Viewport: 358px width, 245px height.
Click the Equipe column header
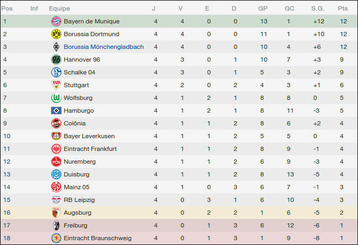point(59,9)
